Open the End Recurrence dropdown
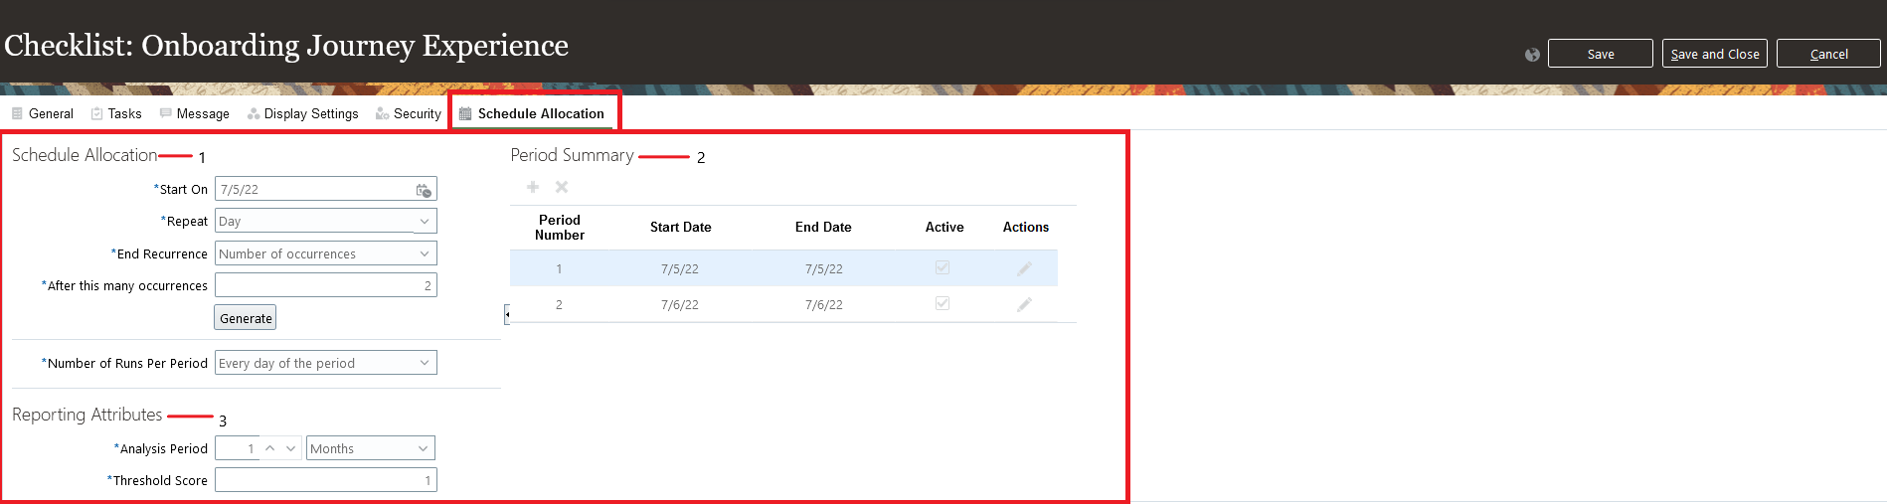The height and width of the screenshot is (504, 1887). pyautogui.click(x=425, y=253)
